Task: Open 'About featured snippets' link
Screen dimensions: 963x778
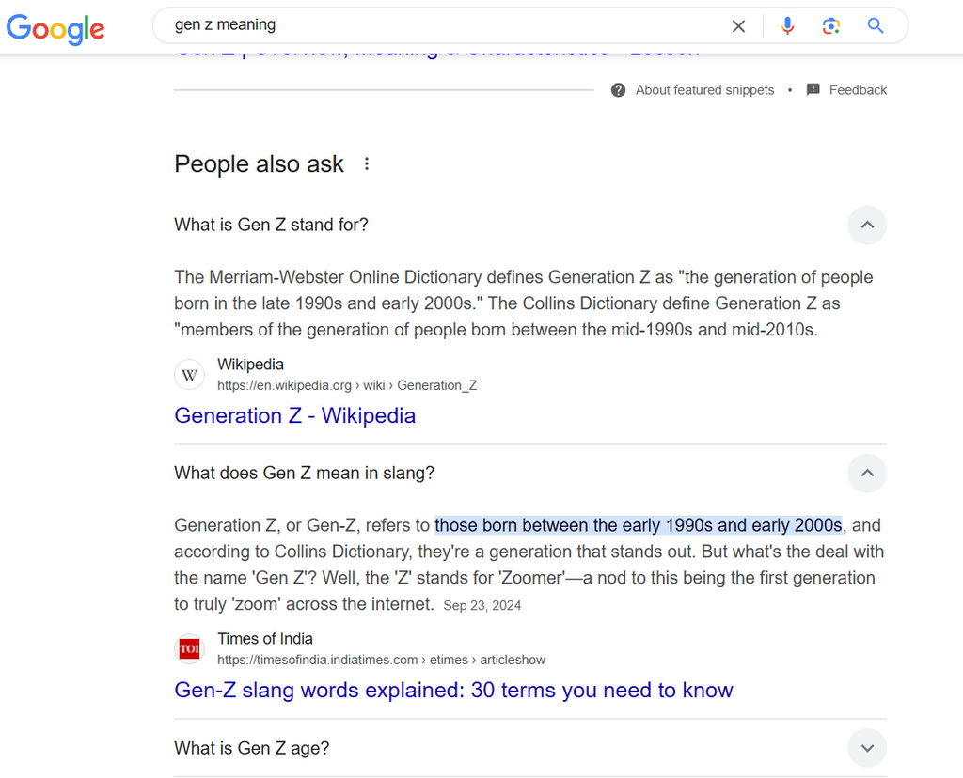Action: click(704, 90)
